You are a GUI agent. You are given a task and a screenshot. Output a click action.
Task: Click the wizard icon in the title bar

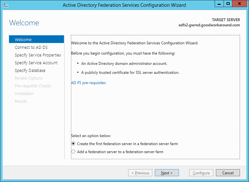tap(5, 5)
